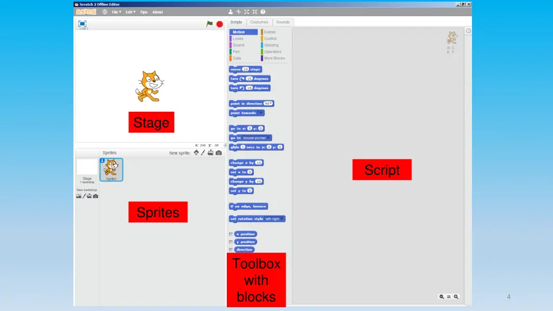Screen dimensions: 553x311
Task: Select the More Blocks category
Action: (x=274, y=58)
